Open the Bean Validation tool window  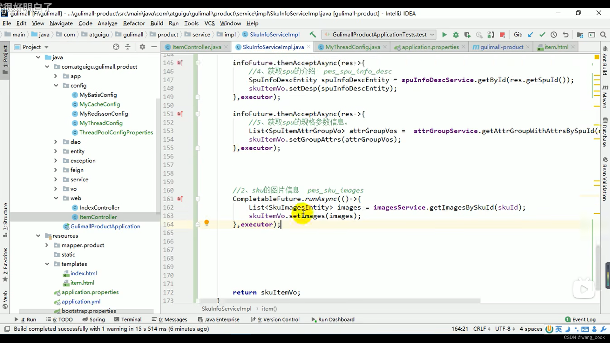[x=605, y=179]
